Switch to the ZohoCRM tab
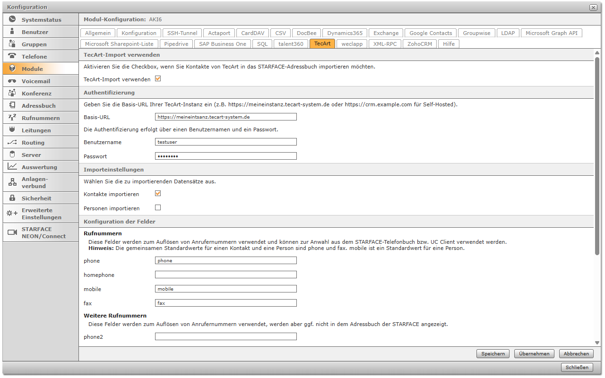This screenshot has height=378, width=605. (x=420, y=44)
